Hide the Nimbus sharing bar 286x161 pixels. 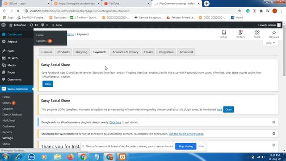pyautogui.click(x=201, y=146)
